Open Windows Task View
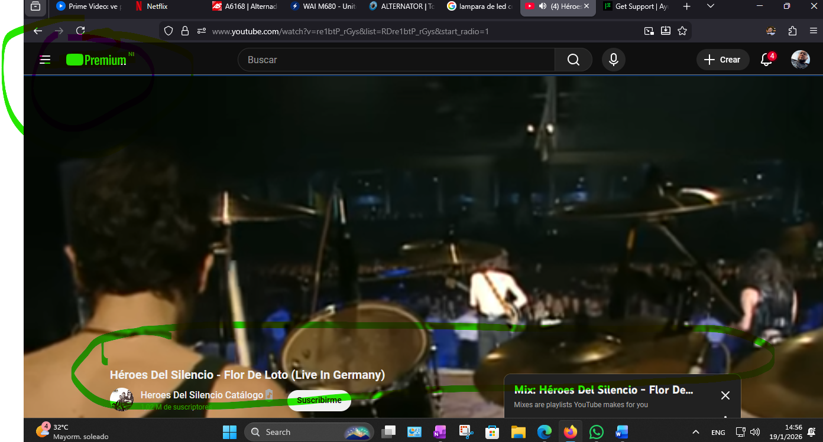 [x=388, y=432]
